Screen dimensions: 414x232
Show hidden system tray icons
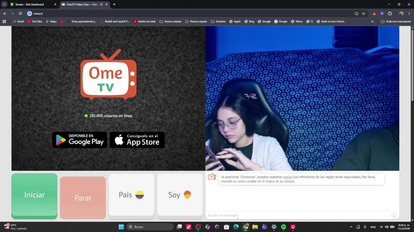point(351,227)
